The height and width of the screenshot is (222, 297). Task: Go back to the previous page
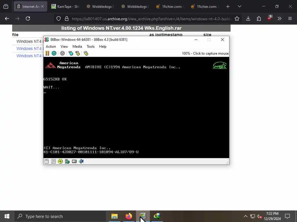coord(7,18)
